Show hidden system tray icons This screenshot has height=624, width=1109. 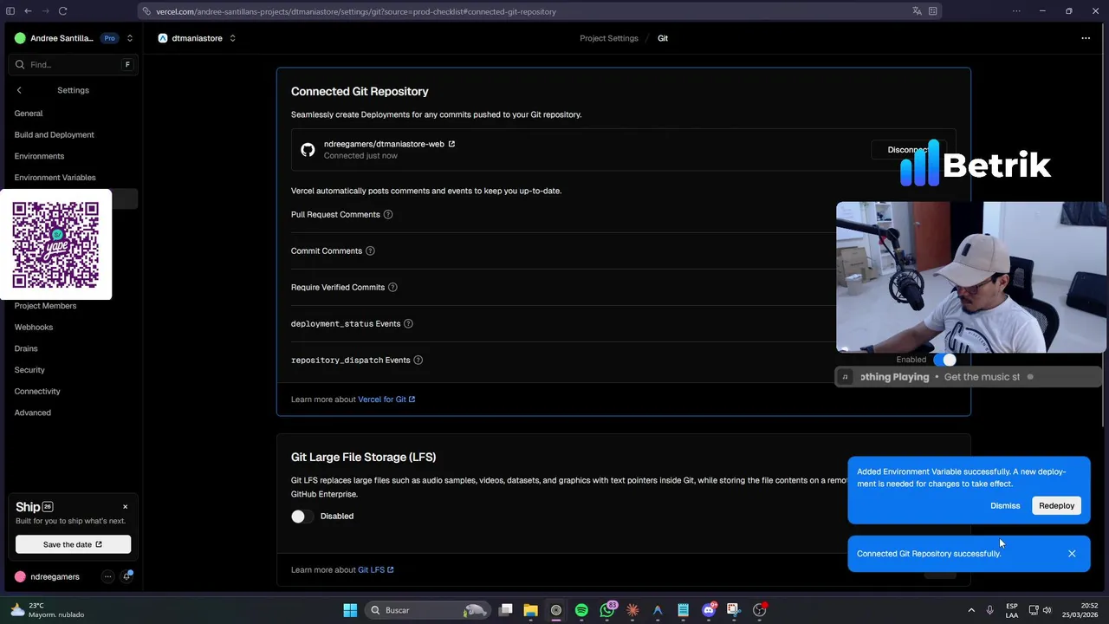point(971,610)
